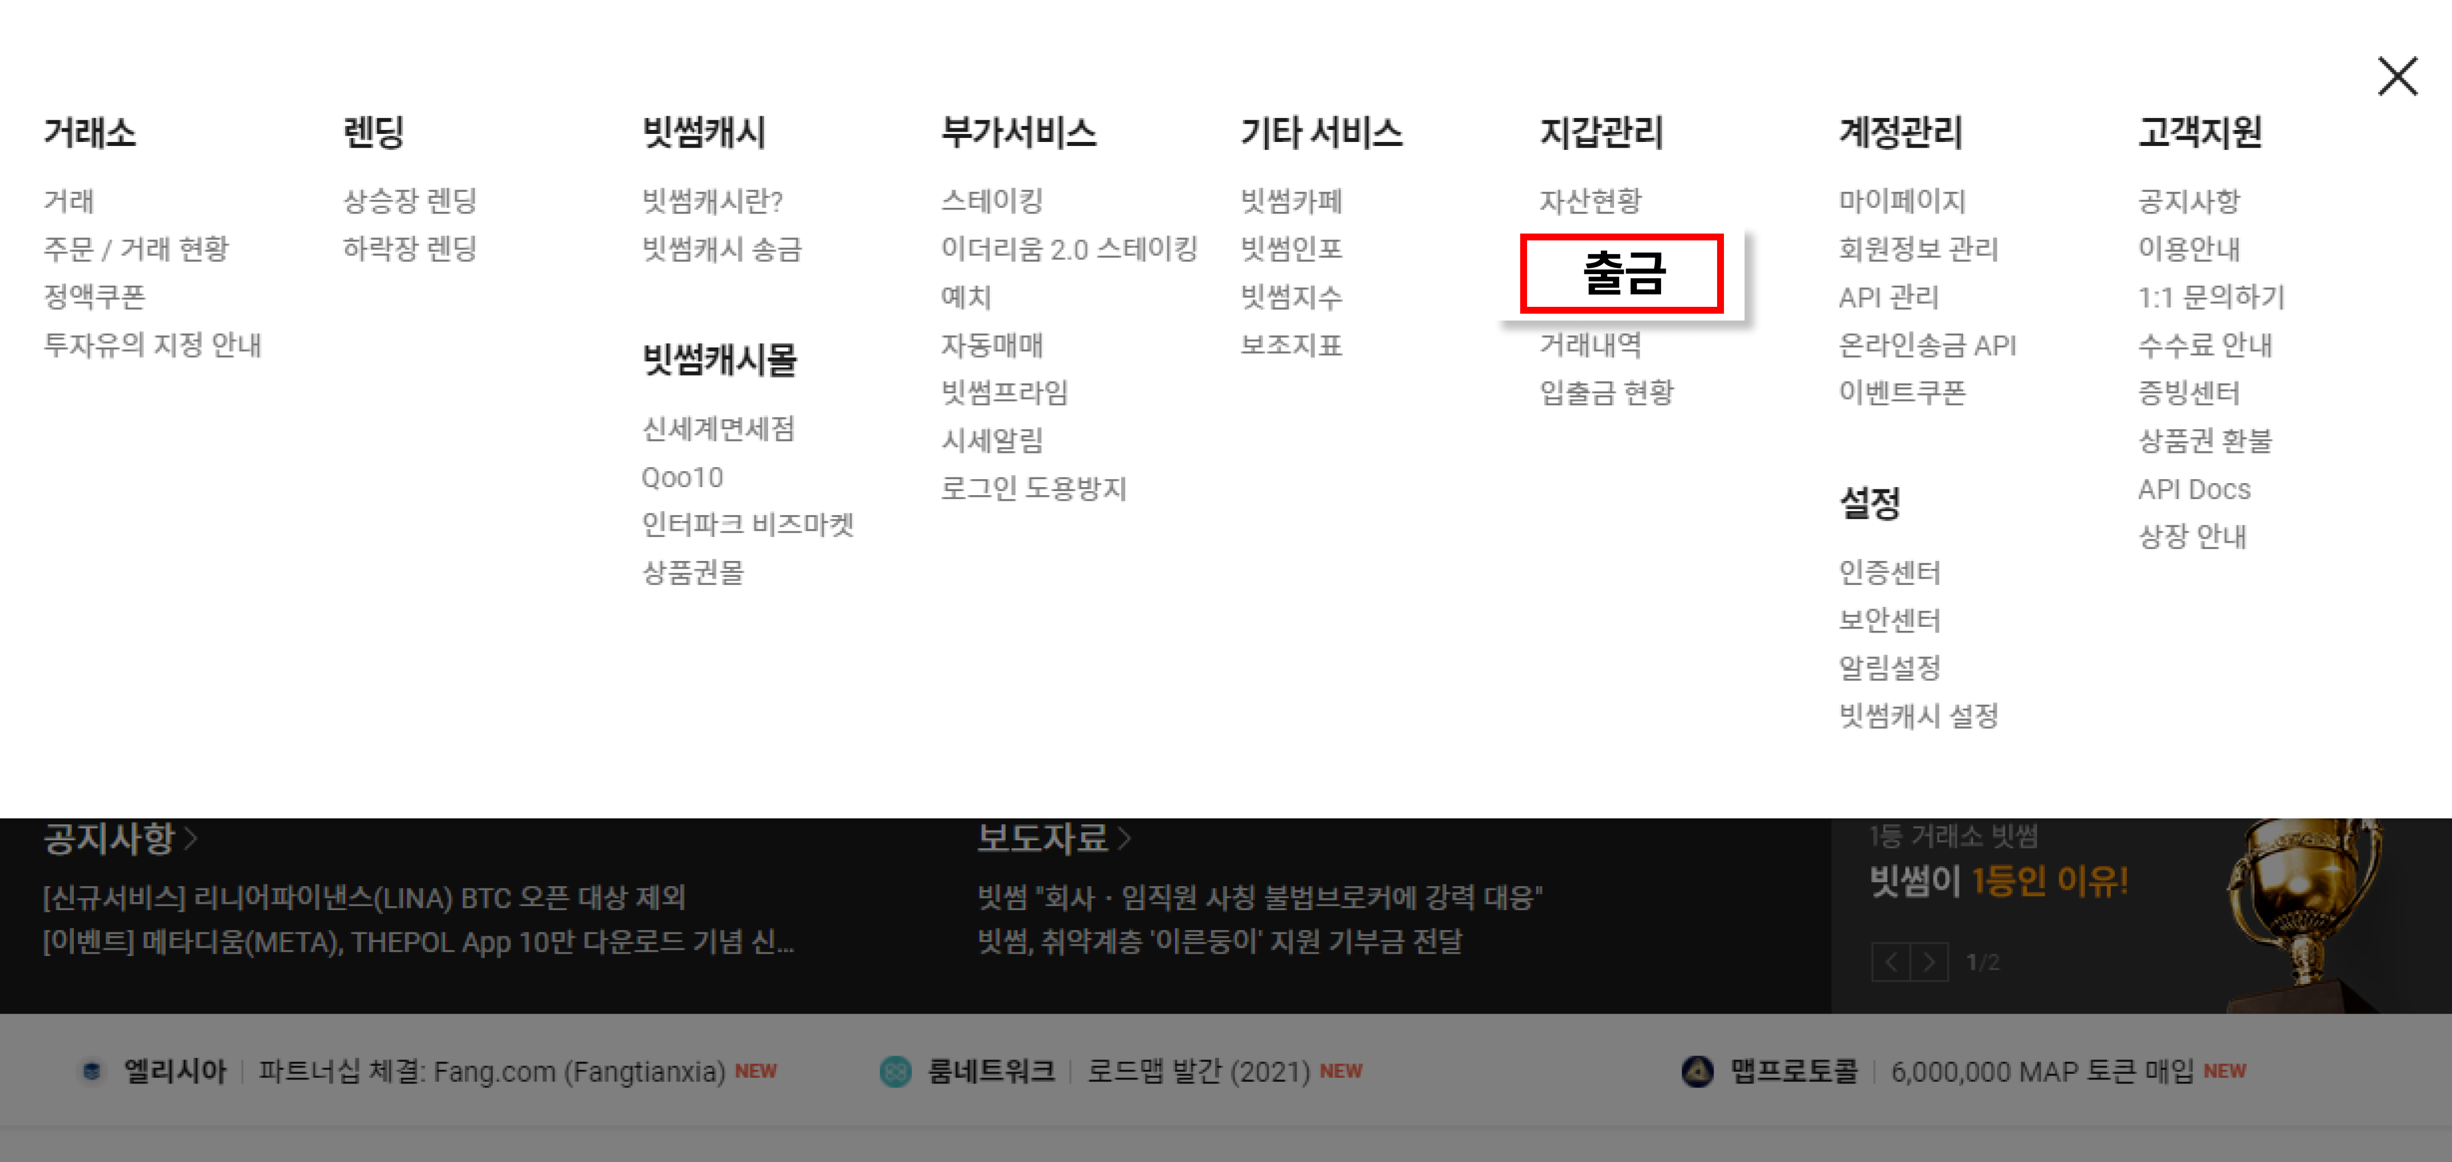
Task: Select 스테이킹 under 부가서비스
Action: tap(991, 201)
